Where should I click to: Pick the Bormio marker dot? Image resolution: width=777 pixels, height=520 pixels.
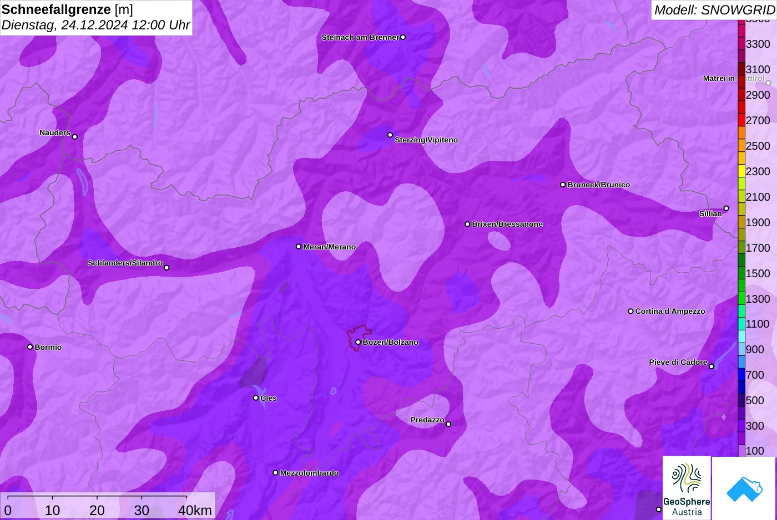(30, 347)
